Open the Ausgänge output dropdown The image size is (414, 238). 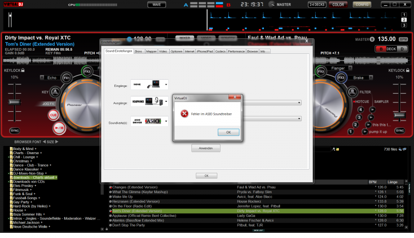(x=166, y=101)
